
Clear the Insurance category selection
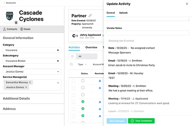click(58, 50)
